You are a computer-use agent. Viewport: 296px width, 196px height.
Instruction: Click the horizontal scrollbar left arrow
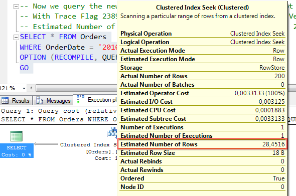[31, 88]
